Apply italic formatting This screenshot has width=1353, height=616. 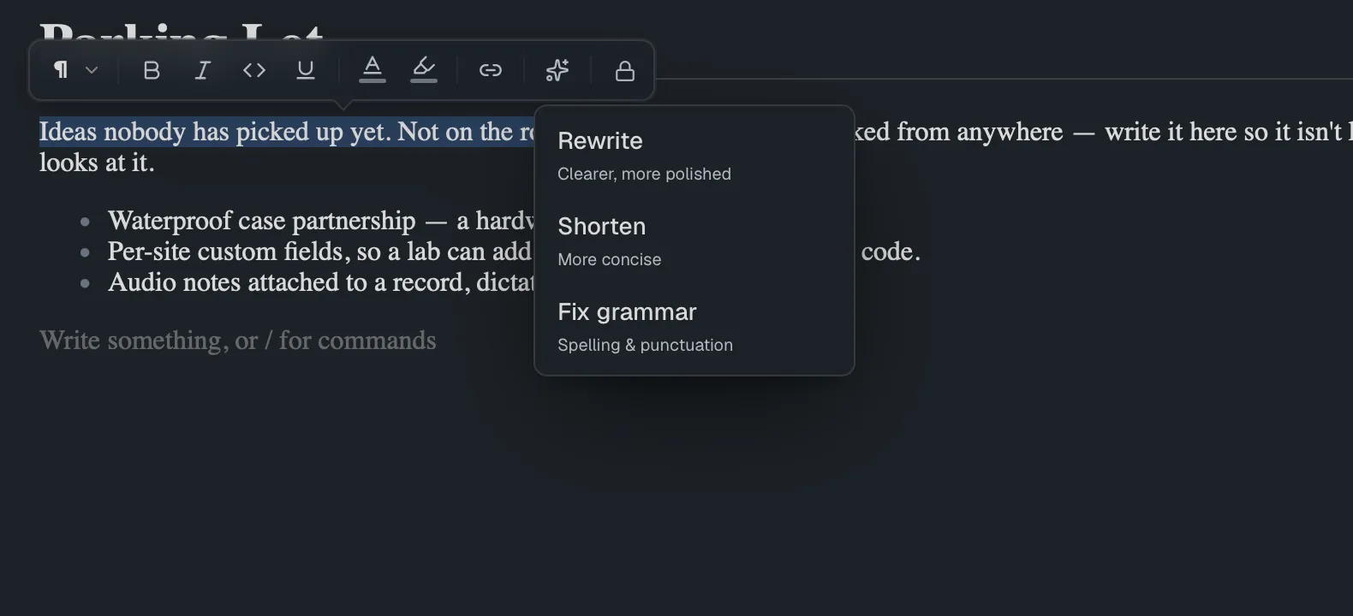[203, 70]
